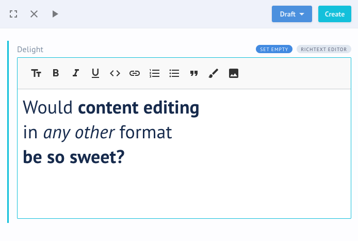Insert a hyperlink with the link icon
This screenshot has width=358, height=241.
coord(135,73)
